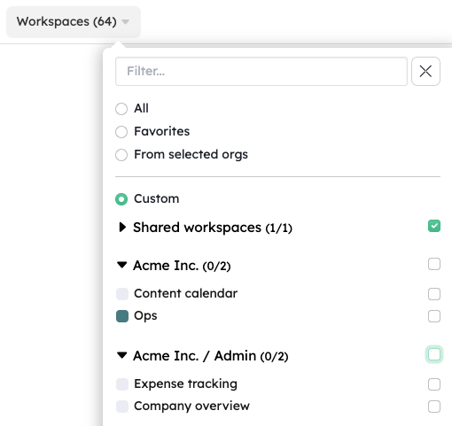Image resolution: width=452 pixels, height=426 pixels.
Task: Click the Content calendar workspace icon
Action: [122, 294]
